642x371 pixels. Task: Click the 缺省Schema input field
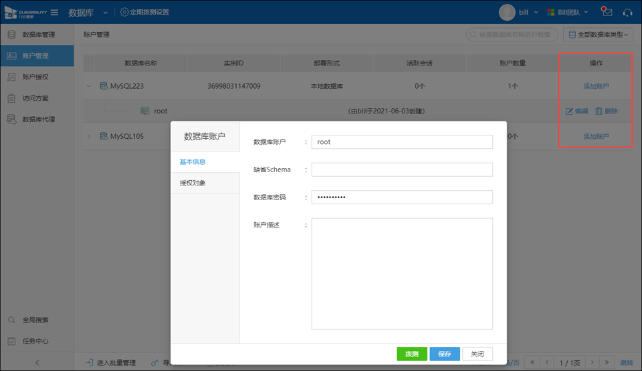pos(402,169)
